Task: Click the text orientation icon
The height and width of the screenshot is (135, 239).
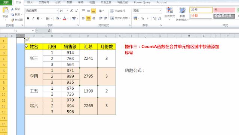Action: [101, 11]
